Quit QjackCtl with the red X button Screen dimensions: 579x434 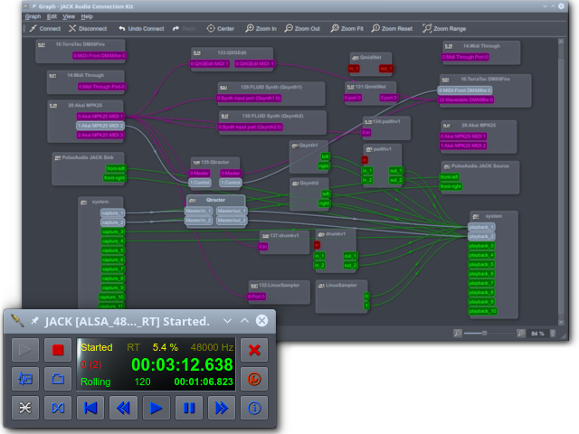click(255, 349)
